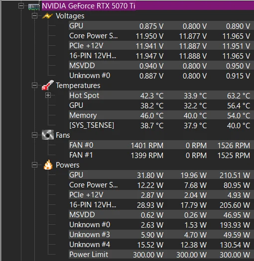Click the 205.60 W 16-PIN maximum
Viewport: 254px width, 261px height.
point(235,205)
